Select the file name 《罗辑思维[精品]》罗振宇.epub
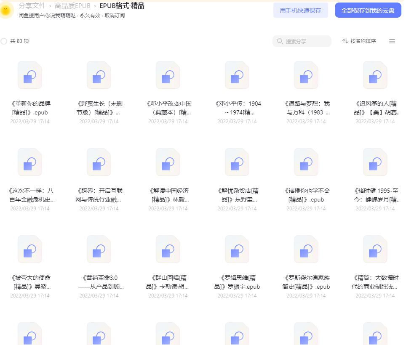This screenshot has height=345, width=406. pos(238,282)
